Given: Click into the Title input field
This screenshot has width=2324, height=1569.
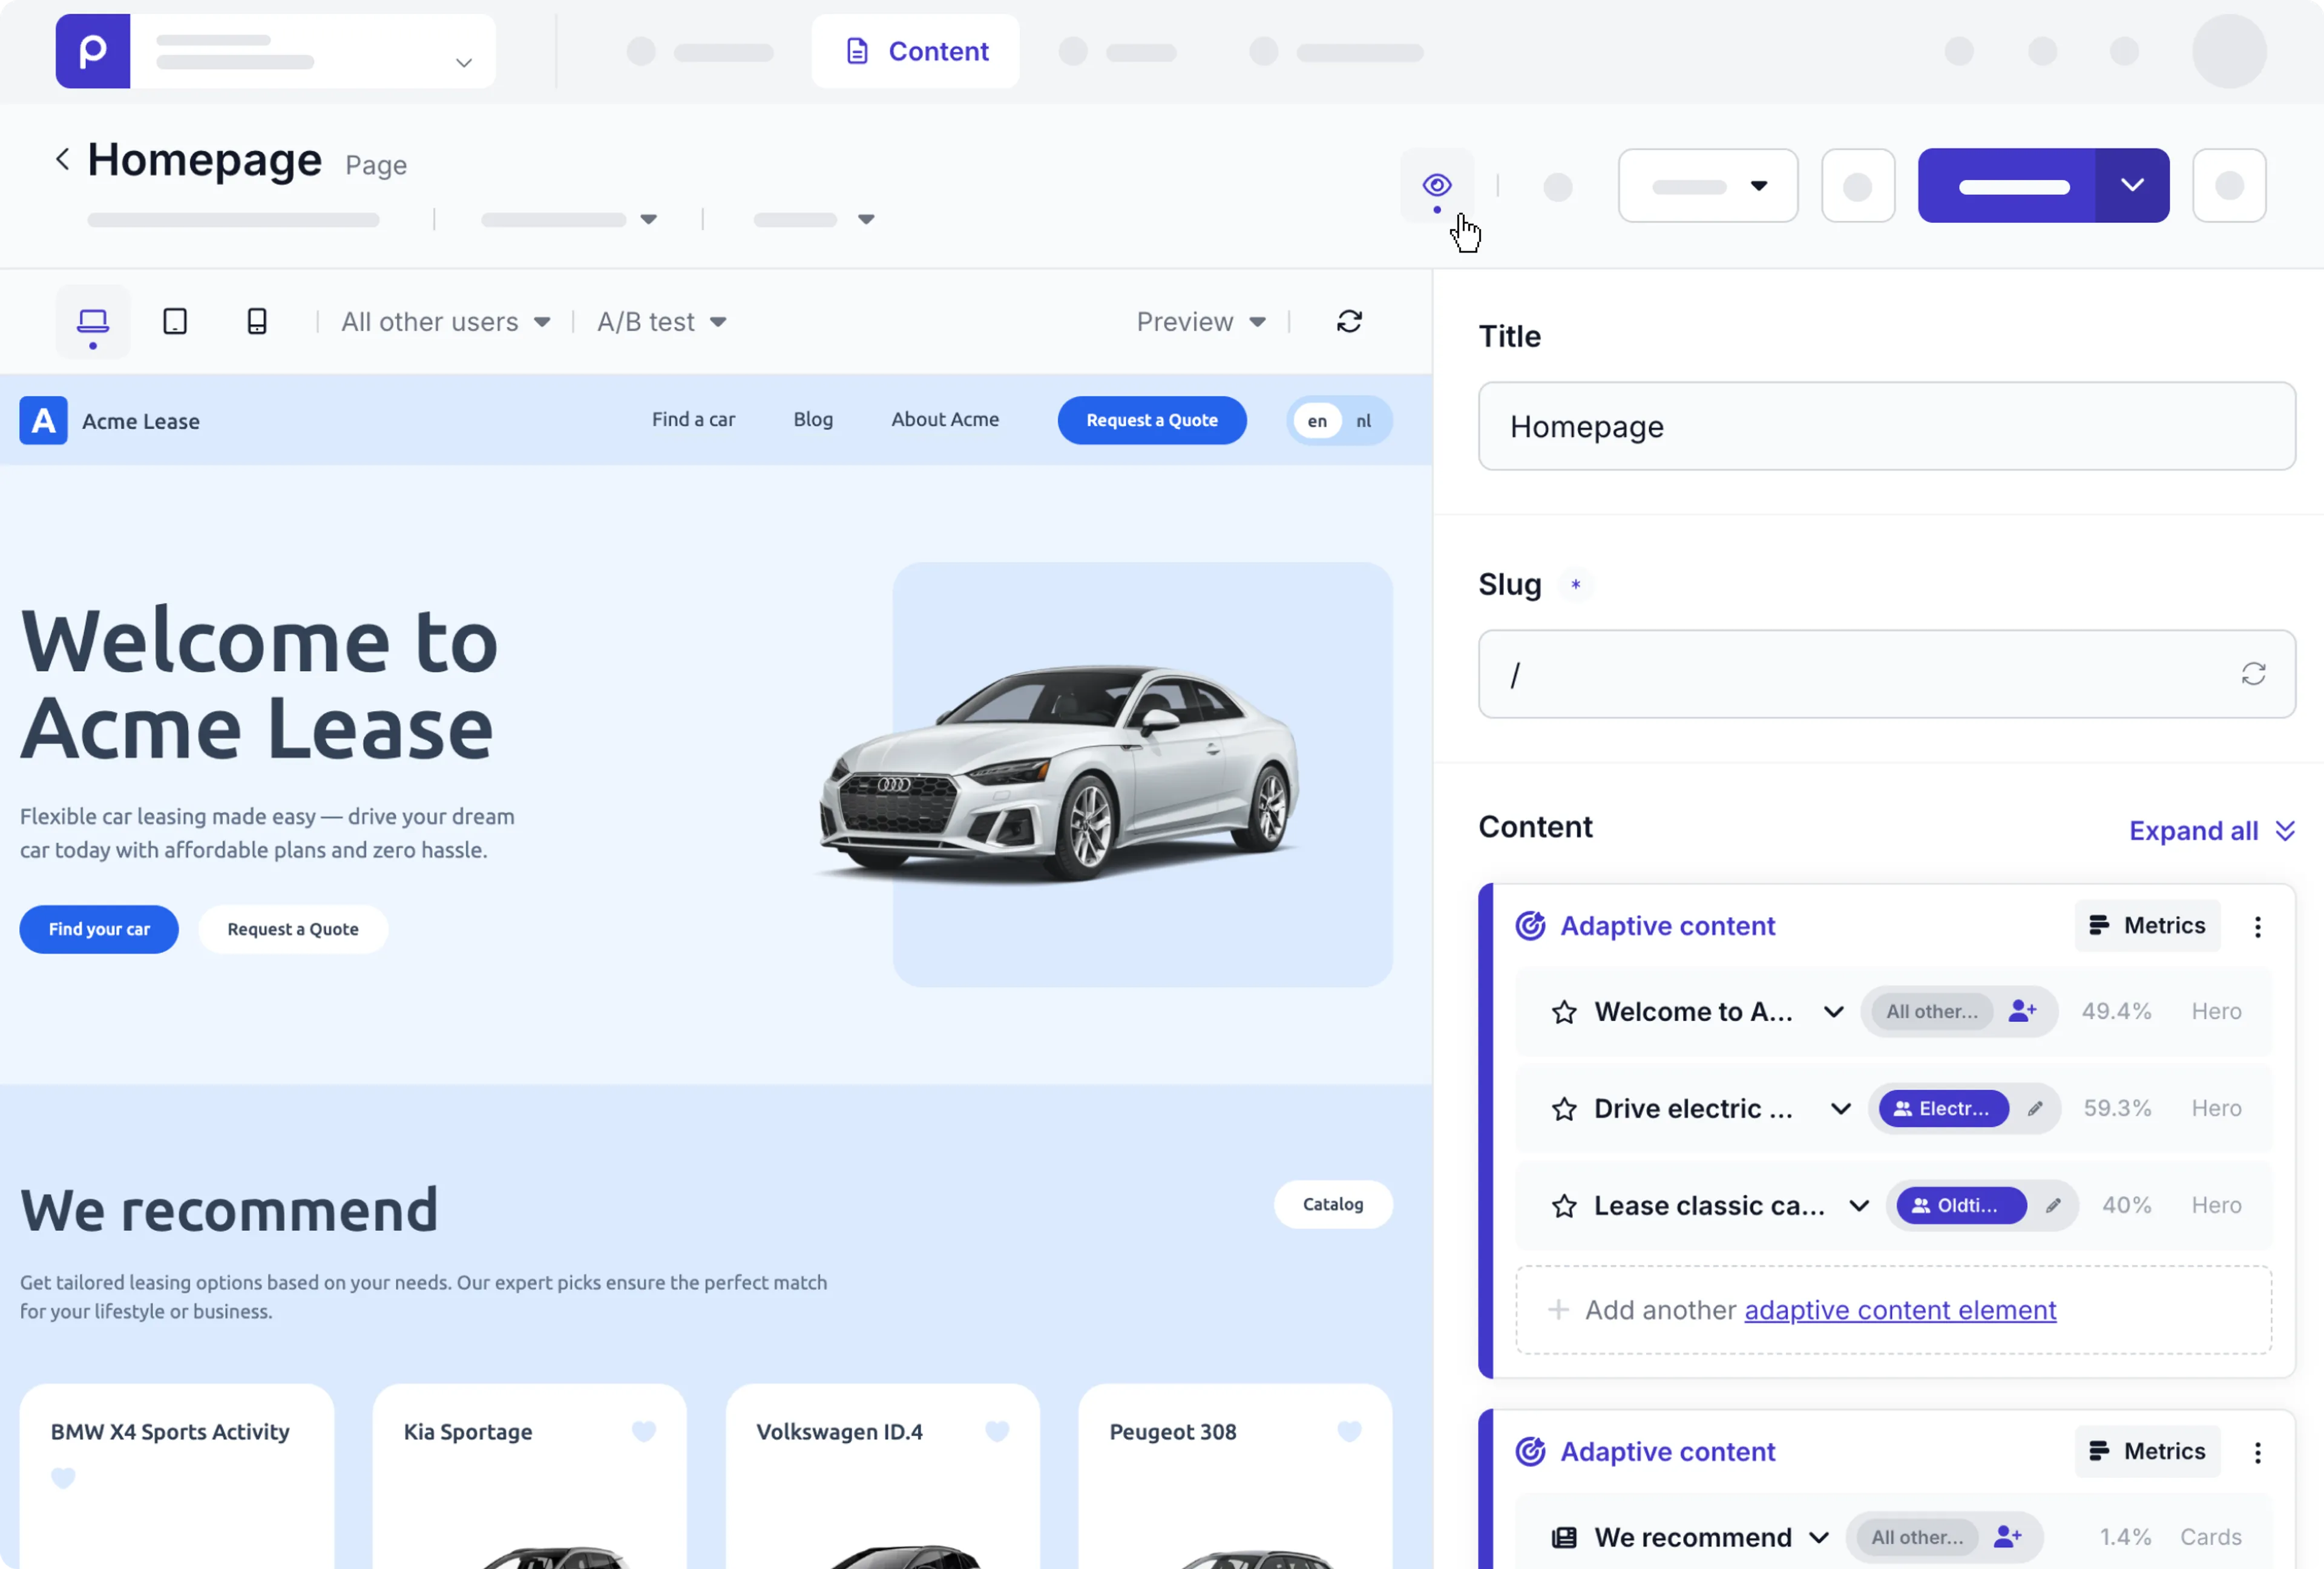Looking at the screenshot, I should tap(1885, 427).
